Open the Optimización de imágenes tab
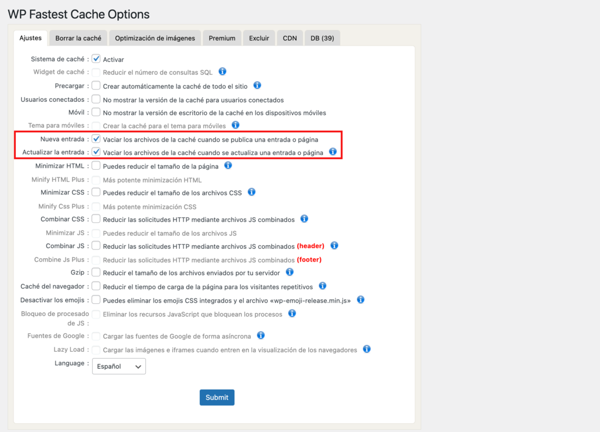The image size is (600, 432). pos(155,38)
